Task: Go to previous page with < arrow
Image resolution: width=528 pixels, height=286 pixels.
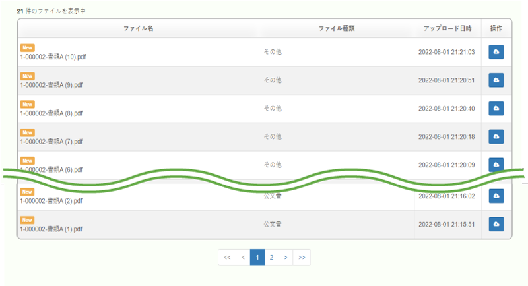Action: [x=243, y=258]
